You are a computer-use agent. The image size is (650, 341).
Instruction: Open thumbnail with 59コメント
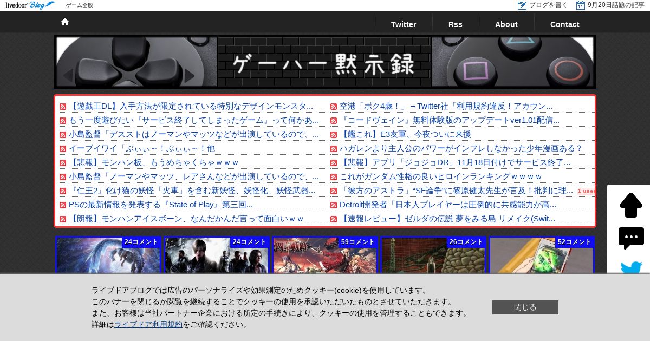pos(325,255)
